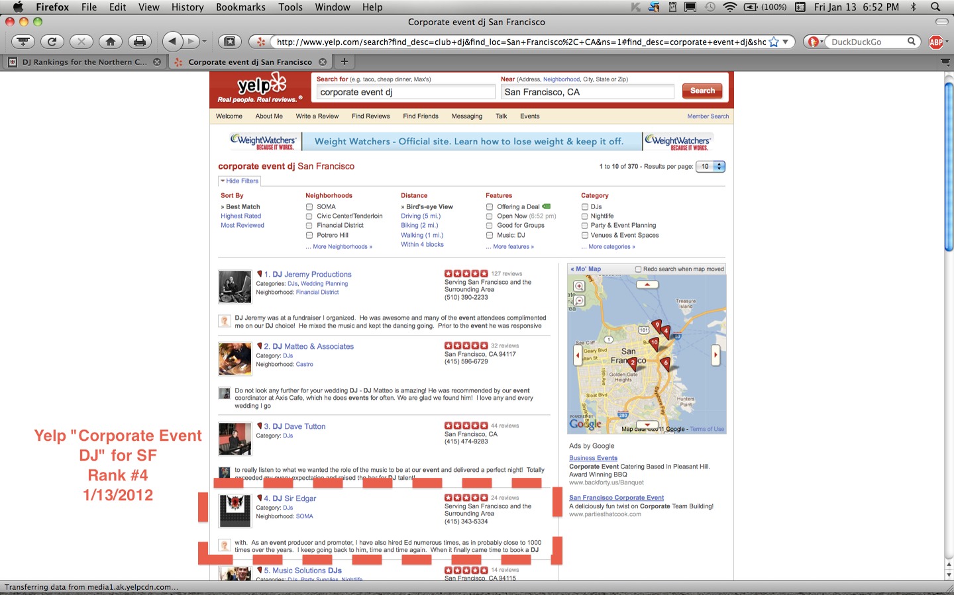Switch to DJ Rankings tab

[84, 62]
